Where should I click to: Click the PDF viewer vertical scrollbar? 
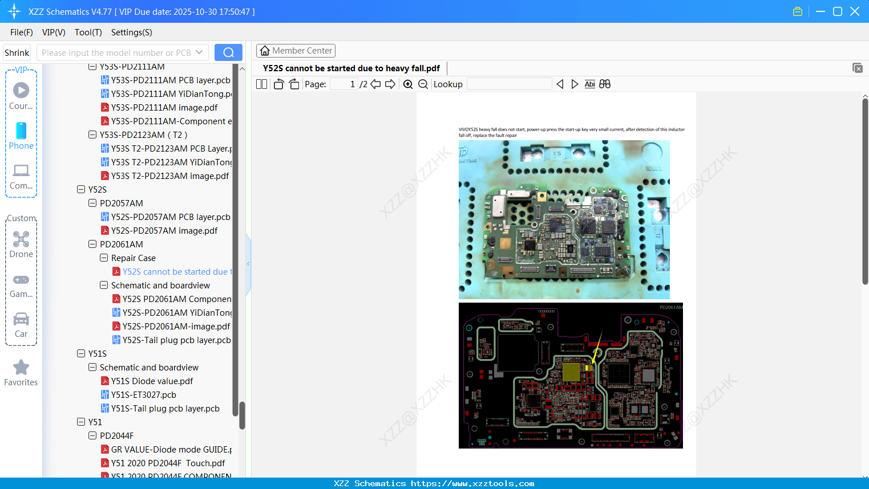pyautogui.click(x=865, y=191)
